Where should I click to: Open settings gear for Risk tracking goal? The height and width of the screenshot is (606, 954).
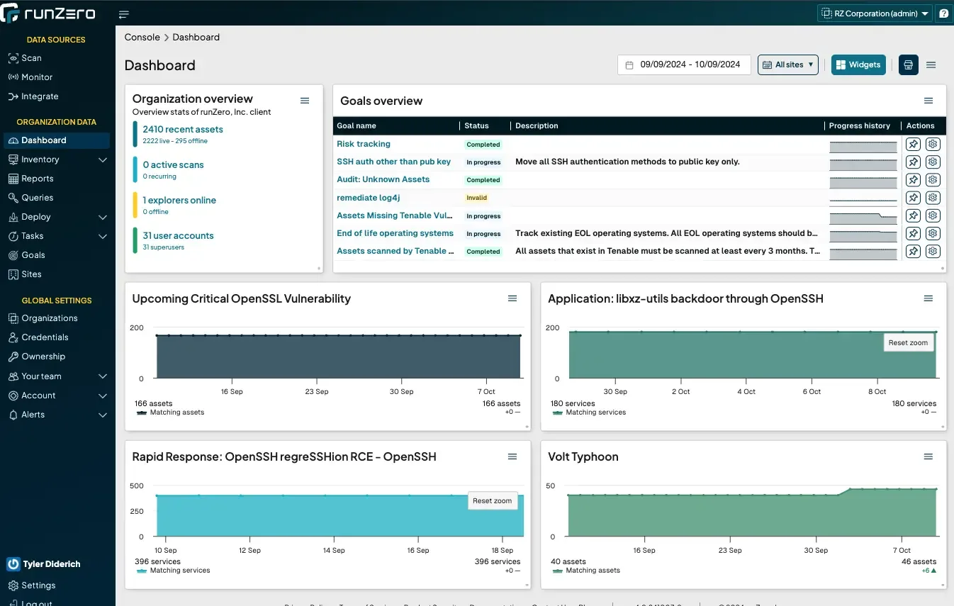pos(933,144)
